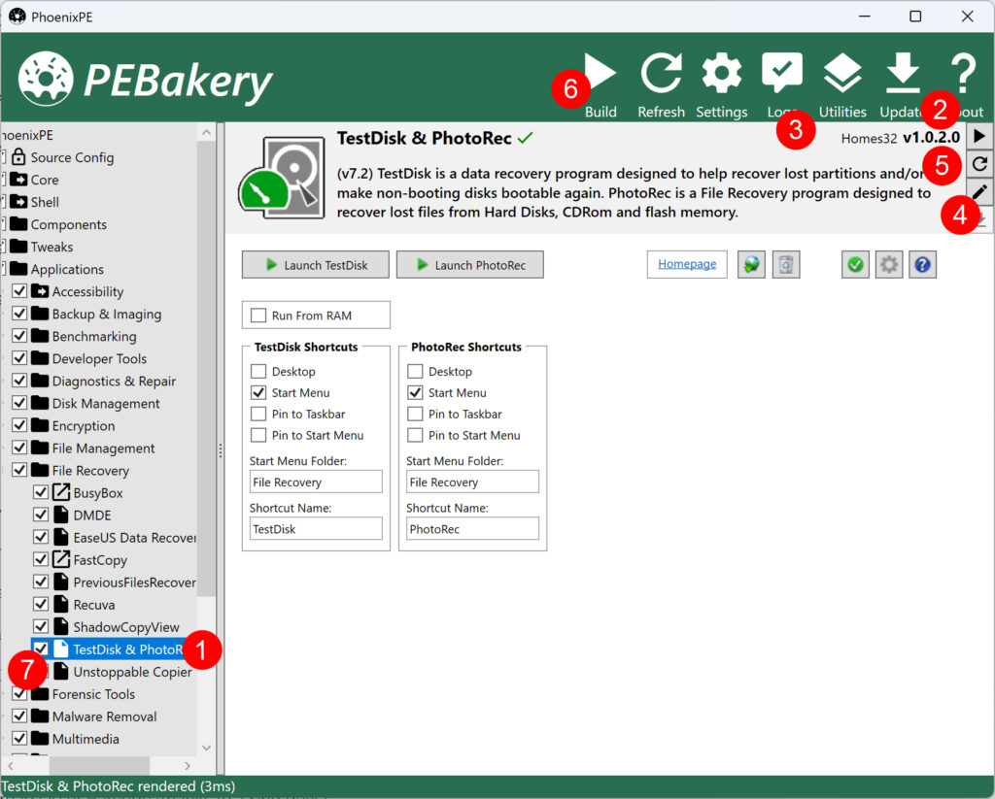Edit the script with the pencil icon
995x799 pixels.
tap(980, 192)
